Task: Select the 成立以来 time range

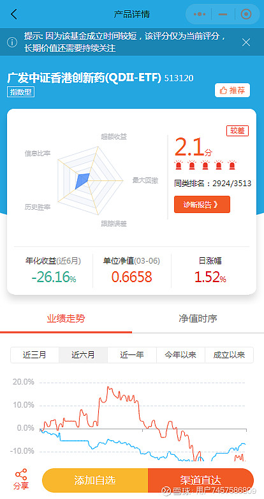Action: pyautogui.click(x=229, y=355)
